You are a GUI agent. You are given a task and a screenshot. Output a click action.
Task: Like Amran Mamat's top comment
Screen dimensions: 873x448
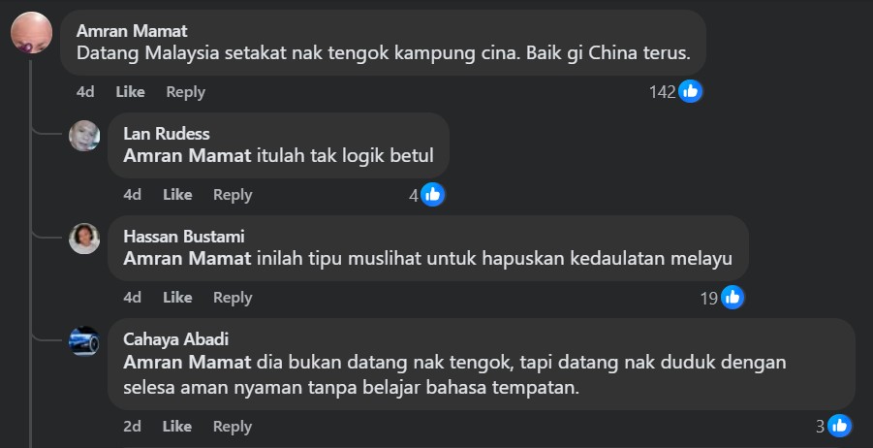(x=130, y=92)
